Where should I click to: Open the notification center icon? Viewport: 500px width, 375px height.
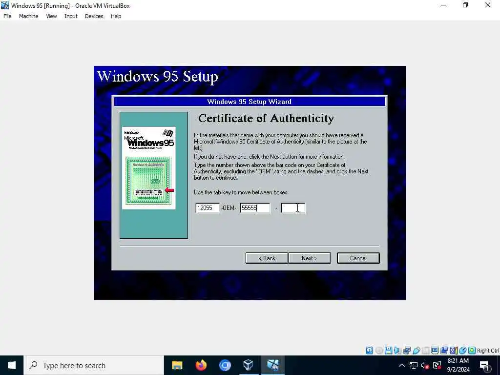pos(485,365)
